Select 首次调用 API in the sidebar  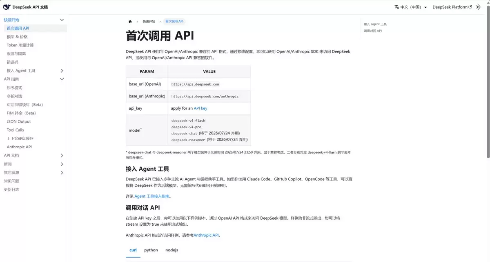pos(36,28)
